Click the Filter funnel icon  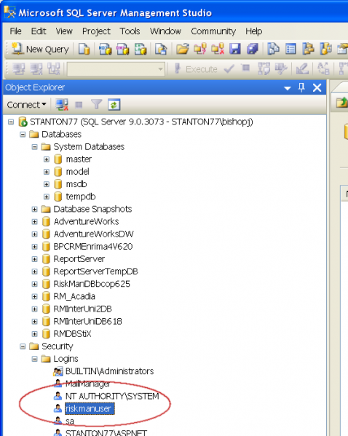tap(97, 105)
